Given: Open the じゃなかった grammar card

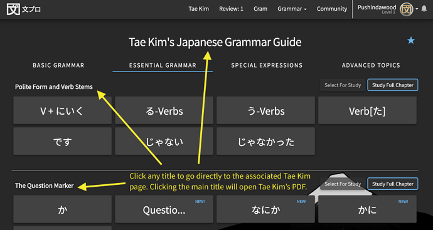Looking at the screenshot, I should point(265,141).
